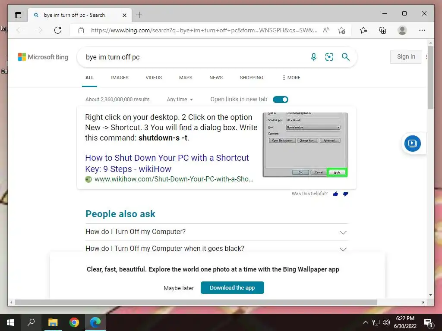Close the 'bye im turn off pc' tab

(x=124, y=15)
